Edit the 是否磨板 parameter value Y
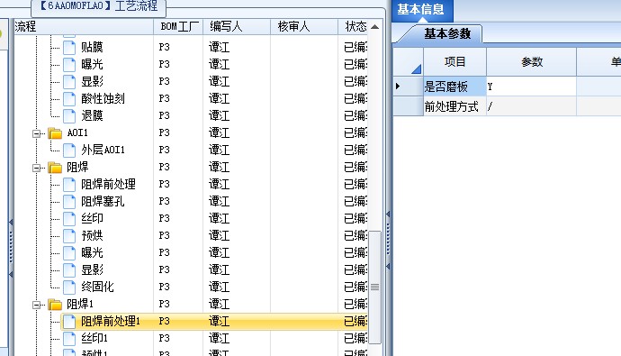This screenshot has height=356, width=621. click(x=532, y=86)
